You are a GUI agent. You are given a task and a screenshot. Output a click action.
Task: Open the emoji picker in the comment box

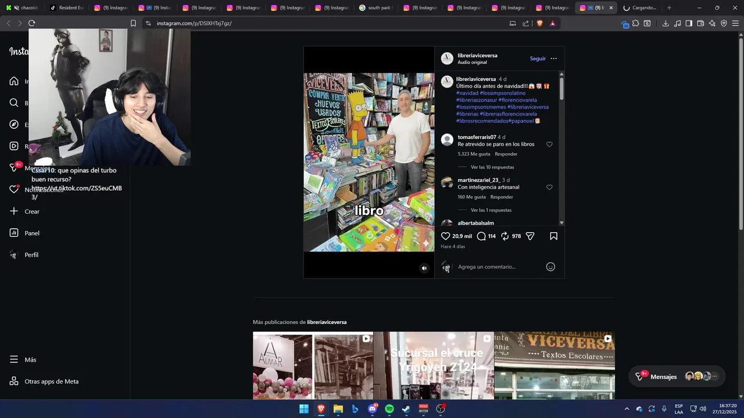[x=550, y=267]
